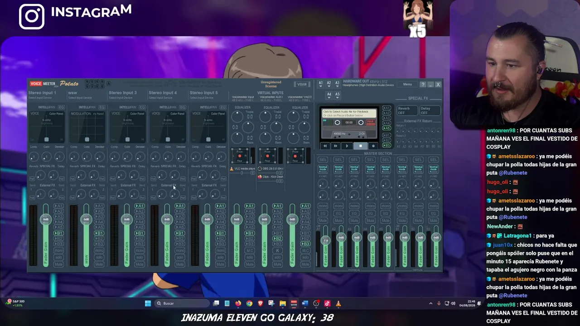Viewport: 580px width, 326px height.
Task: Select input device for Stereo Input 5
Action: click(x=203, y=98)
